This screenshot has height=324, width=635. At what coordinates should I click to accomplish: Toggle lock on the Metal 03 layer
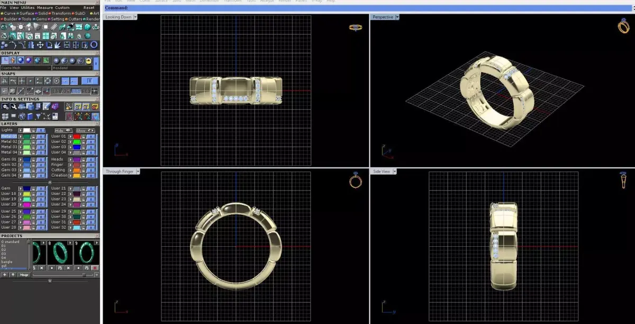point(33,147)
